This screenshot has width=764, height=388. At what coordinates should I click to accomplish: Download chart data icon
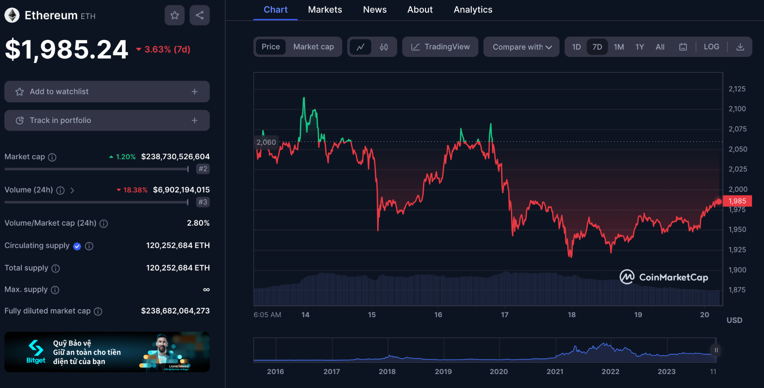coord(740,47)
